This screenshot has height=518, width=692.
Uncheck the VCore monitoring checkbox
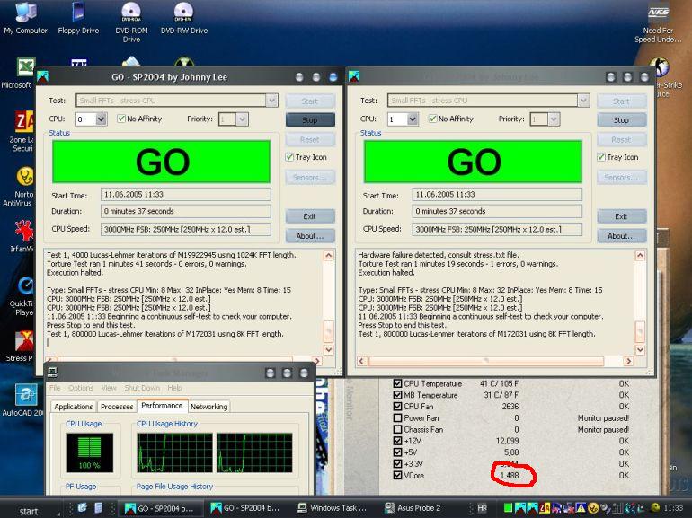[x=398, y=475]
